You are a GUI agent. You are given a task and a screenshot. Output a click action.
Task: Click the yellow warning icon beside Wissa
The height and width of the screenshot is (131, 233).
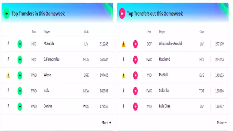tap(8, 75)
